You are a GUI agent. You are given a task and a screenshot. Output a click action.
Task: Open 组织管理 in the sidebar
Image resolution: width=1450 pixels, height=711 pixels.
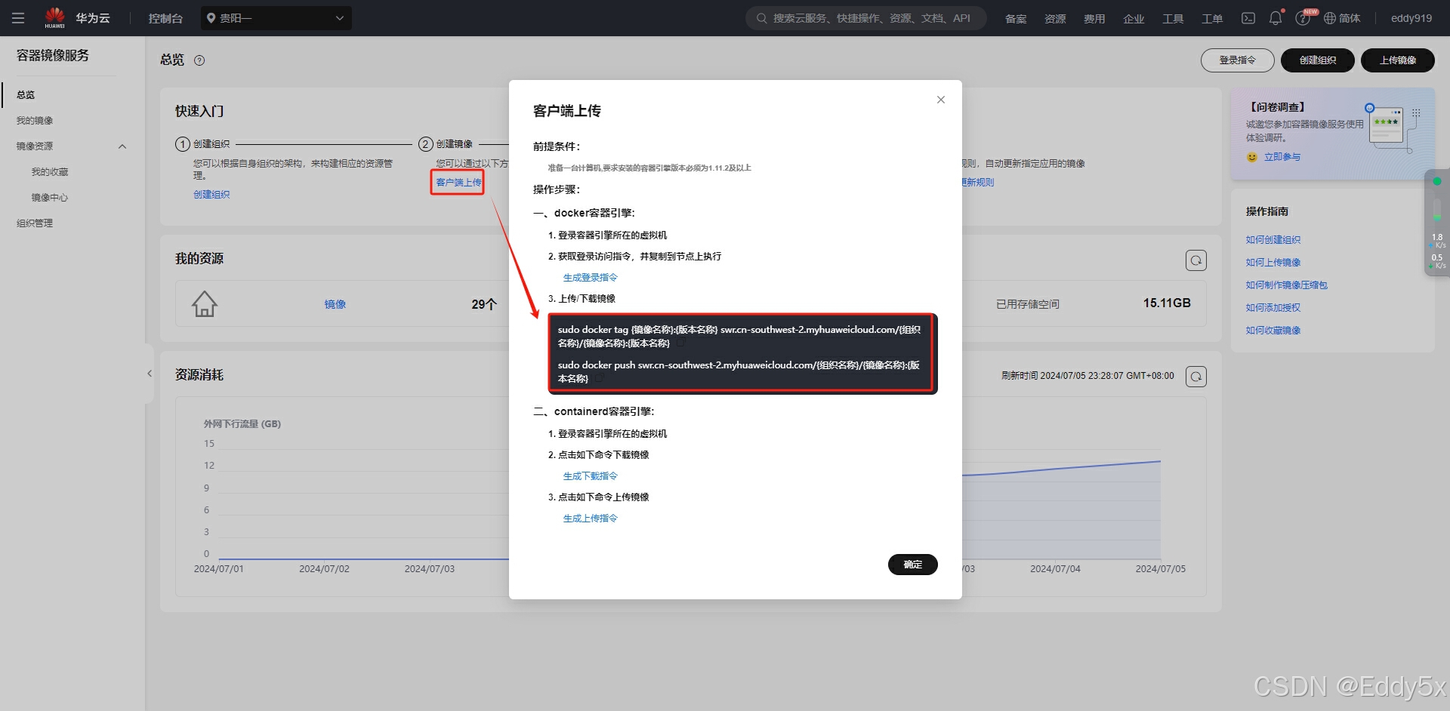[x=35, y=223]
